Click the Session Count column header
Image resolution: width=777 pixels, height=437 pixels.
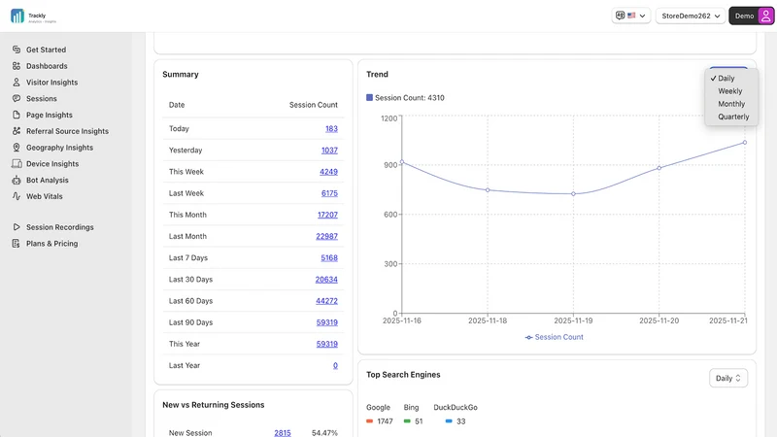tap(313, 105)
